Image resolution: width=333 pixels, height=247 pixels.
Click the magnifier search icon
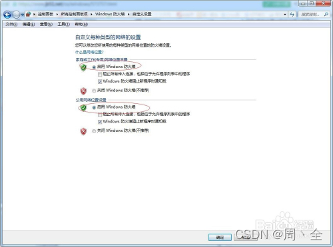326,15
